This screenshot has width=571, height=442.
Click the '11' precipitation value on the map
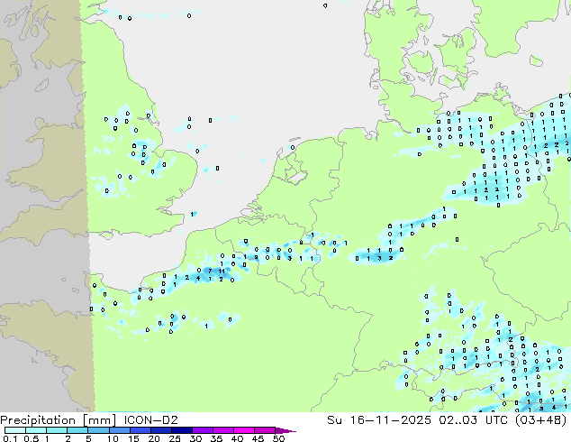click(x=222, y=272)
